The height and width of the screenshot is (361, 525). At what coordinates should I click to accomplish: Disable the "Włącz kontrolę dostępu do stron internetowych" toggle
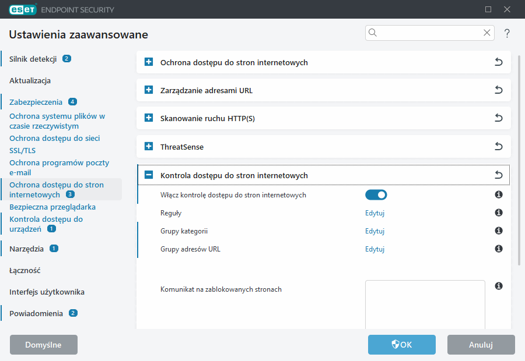pyautogui.click(x=376, y=194)
